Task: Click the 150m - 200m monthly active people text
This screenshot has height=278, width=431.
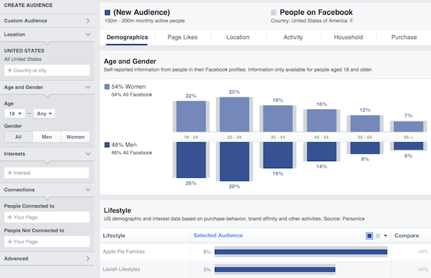Action: (145, 21)
